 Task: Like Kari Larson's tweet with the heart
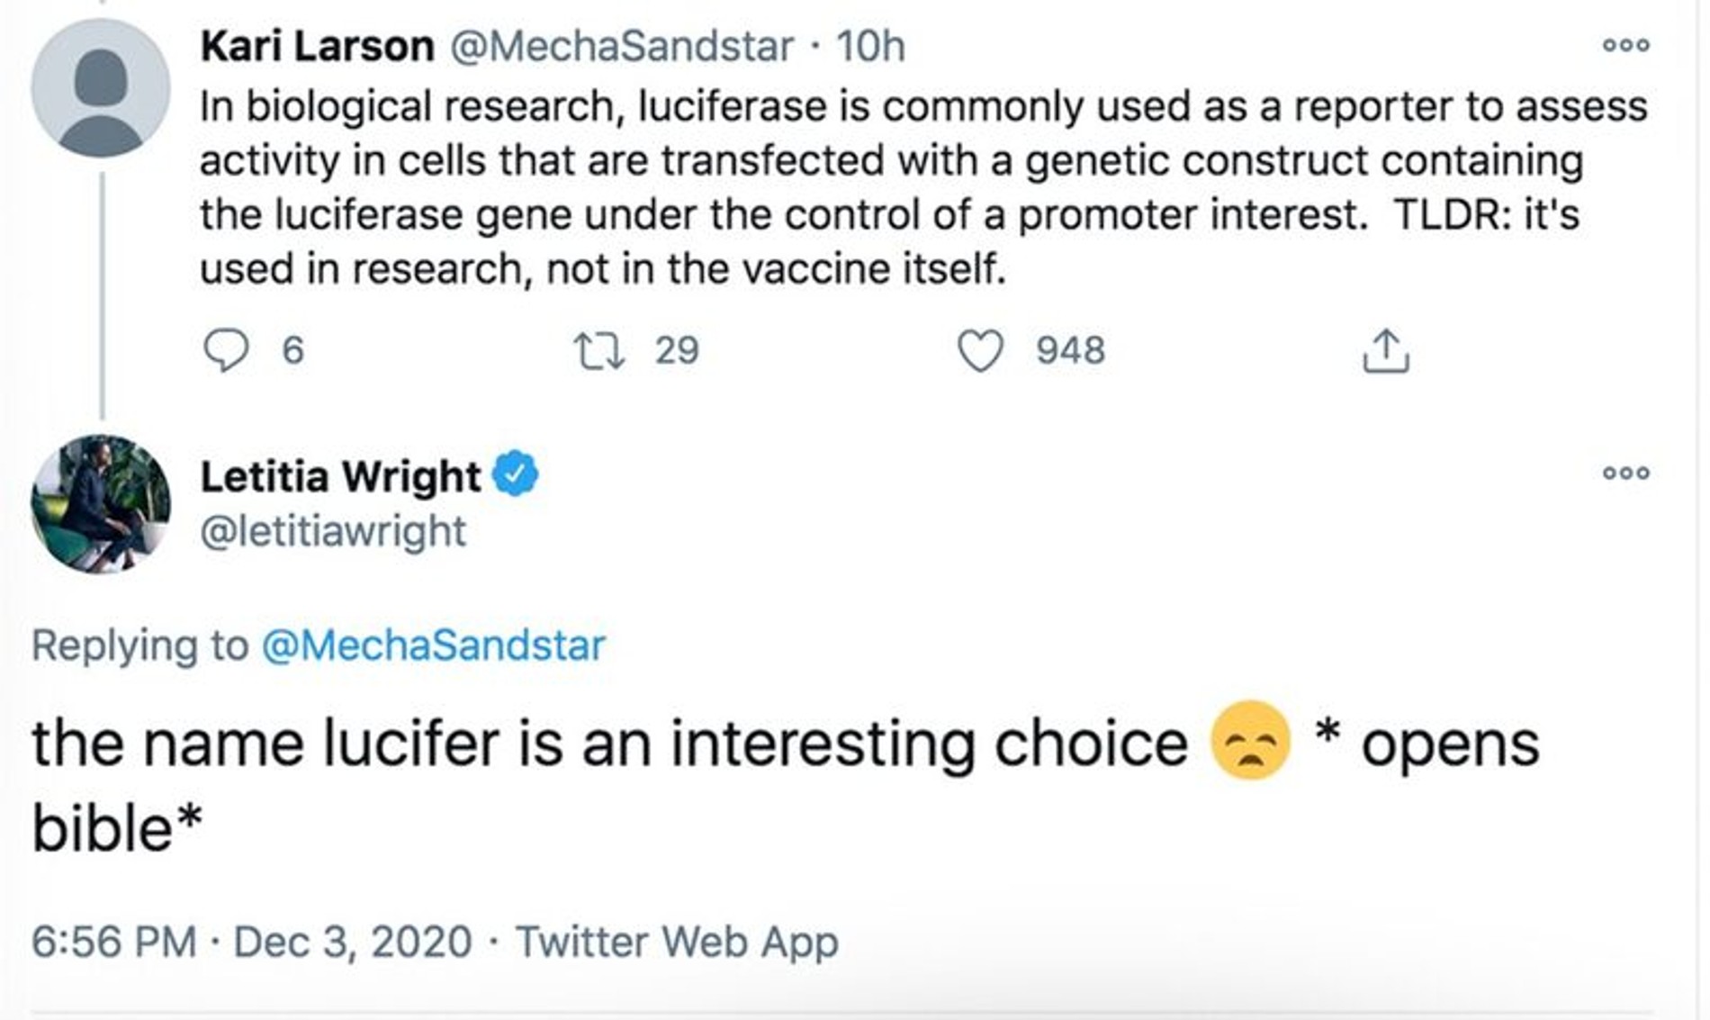[x=979, y=350]
